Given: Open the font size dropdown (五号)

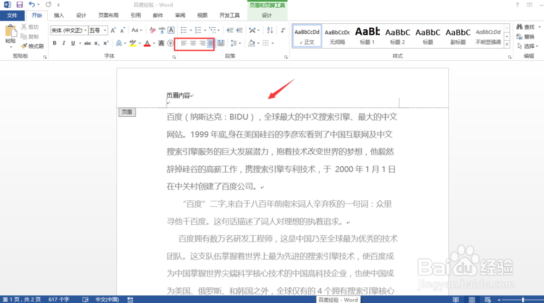Looking at the screenshot, I should (105, 30).
